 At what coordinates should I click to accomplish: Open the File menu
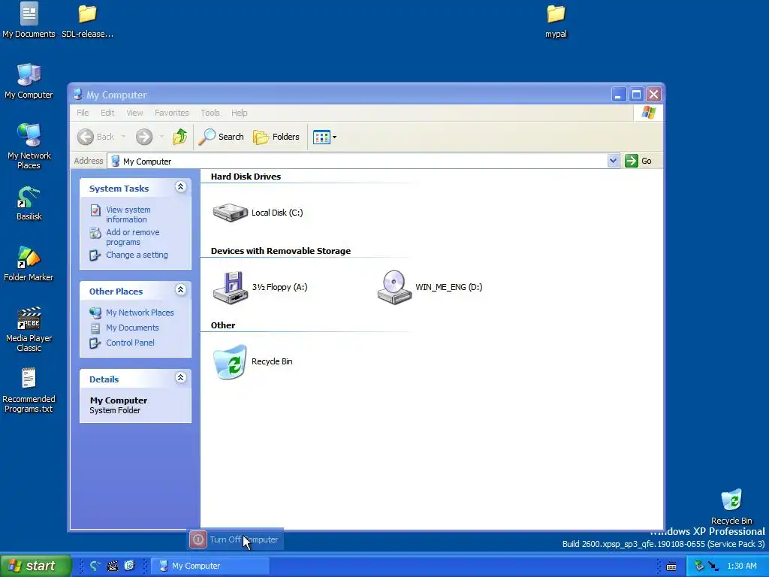(83, 113)
